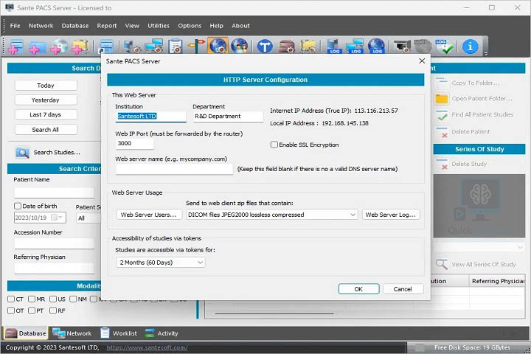
Task: Open the DICOM files JPEG2000 compression dropdown
Action: point(271,215)
